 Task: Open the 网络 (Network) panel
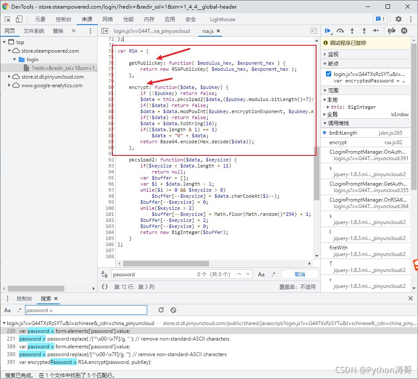[x=108, y=19]
